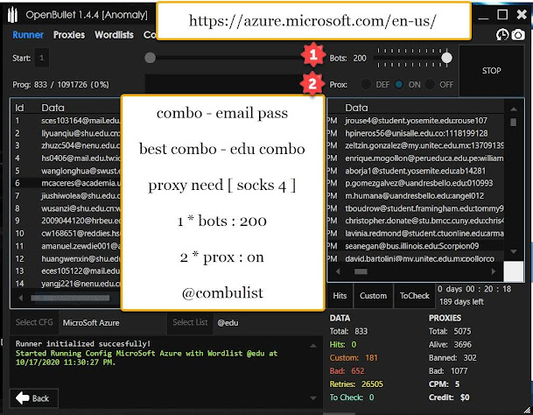Viewport: 533px width, 415px height.
Task: Select row 2 liyuanqiu@shu.edu.cn
Action: (x=67, y=133)
